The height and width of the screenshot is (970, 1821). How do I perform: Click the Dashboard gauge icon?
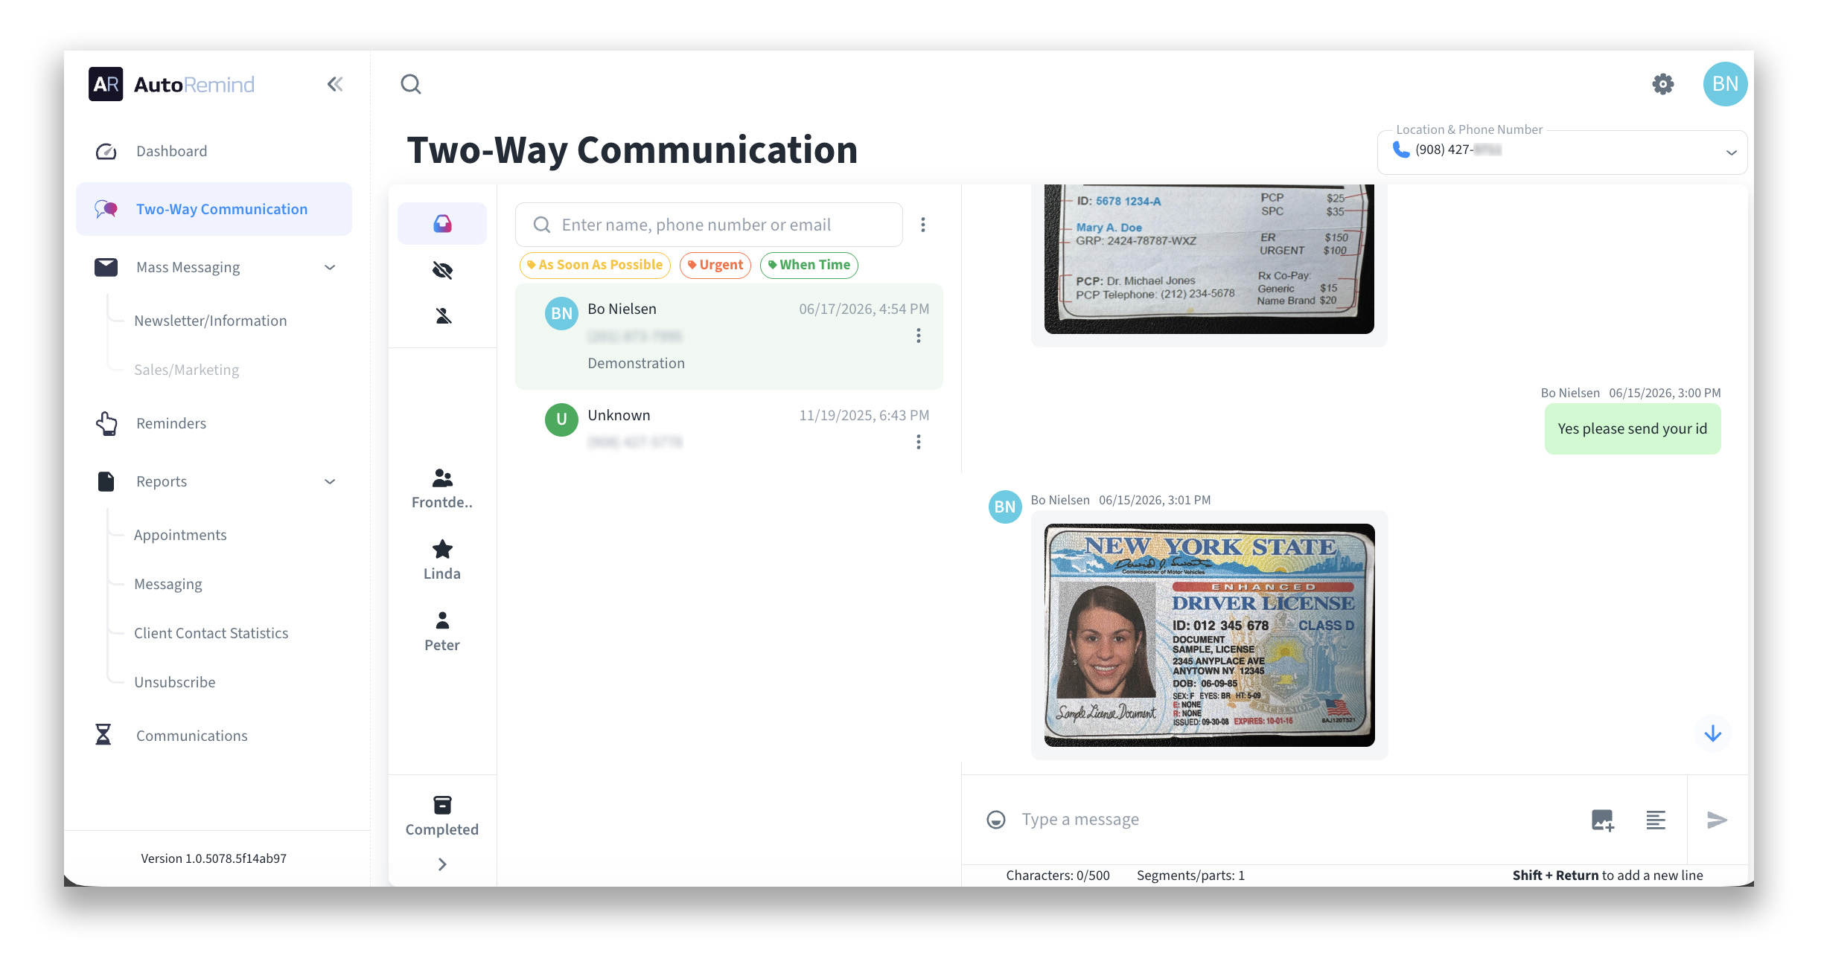(x=106, y=151)
